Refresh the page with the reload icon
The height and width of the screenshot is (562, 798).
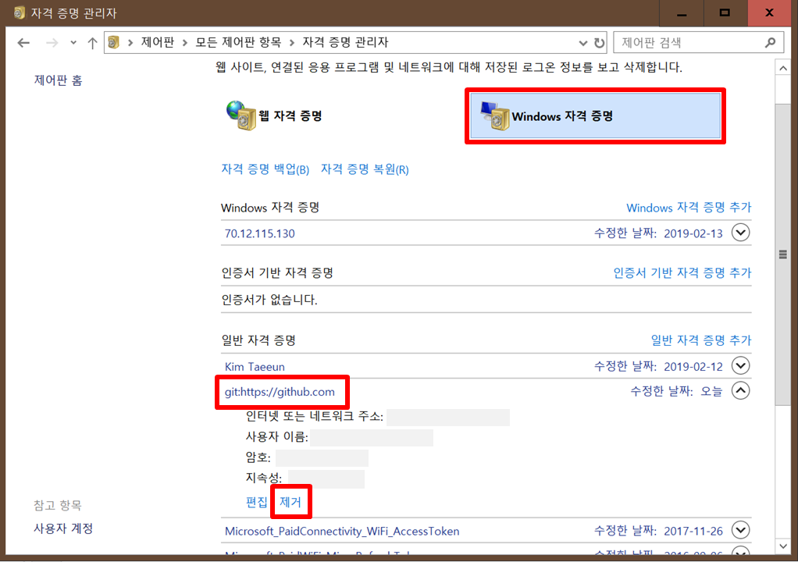(x=600, y=43)
